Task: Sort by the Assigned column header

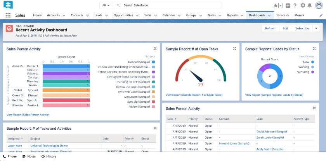Action: (18, 139)
